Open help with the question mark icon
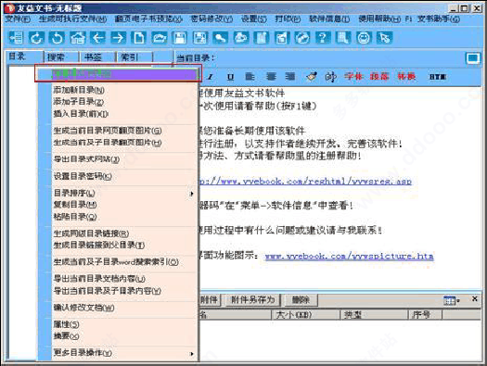This screenshot has height=366, width=487. 323,38
